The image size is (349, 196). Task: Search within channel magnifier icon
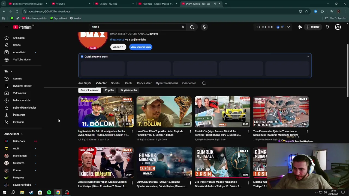204,83
